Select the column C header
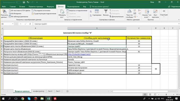This screenshot has width=180, height=101. tap(139, 28)
